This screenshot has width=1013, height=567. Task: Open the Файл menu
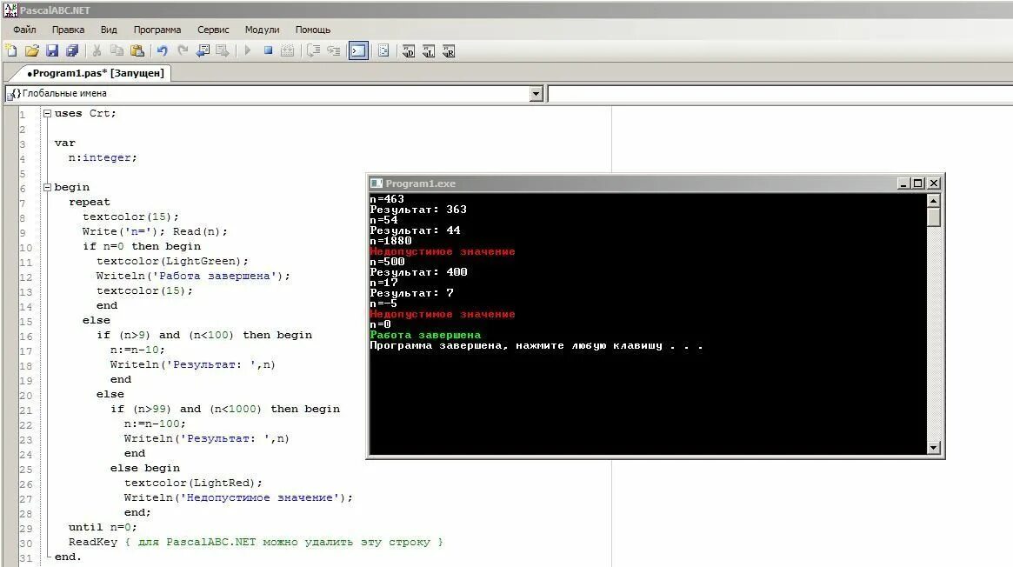point(24,30)
